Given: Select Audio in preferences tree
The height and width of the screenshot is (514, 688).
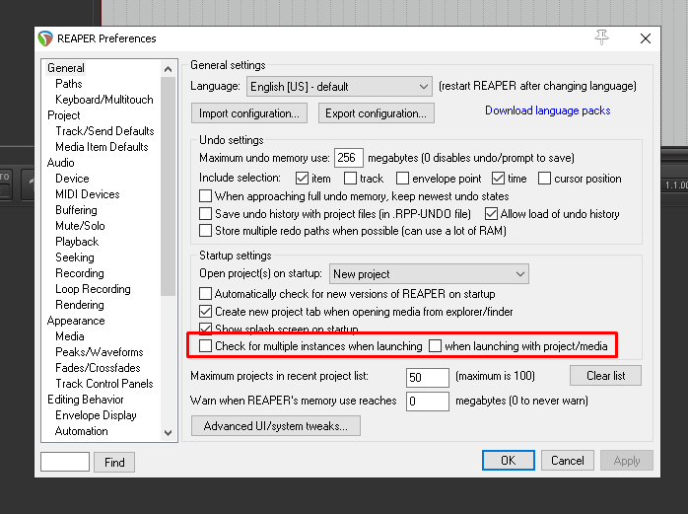Looking at the screenshot, I should click(60, 163).
